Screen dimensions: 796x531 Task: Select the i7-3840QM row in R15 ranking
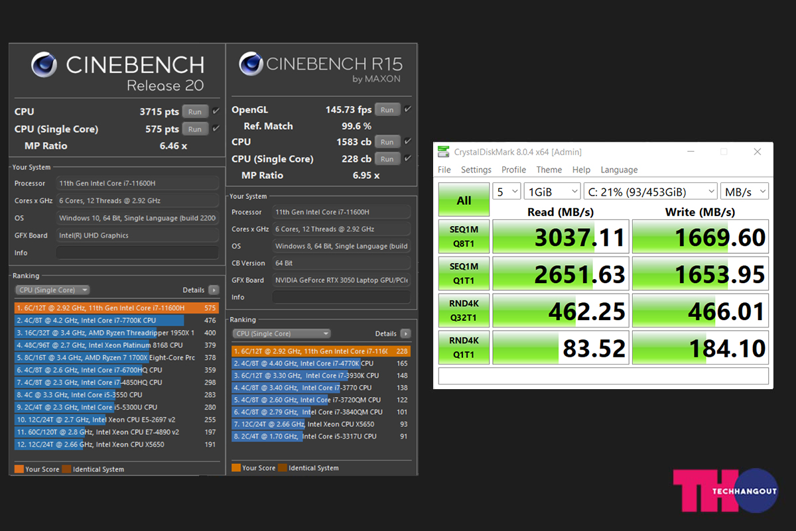pyautogui.click(x=321, y=412)
